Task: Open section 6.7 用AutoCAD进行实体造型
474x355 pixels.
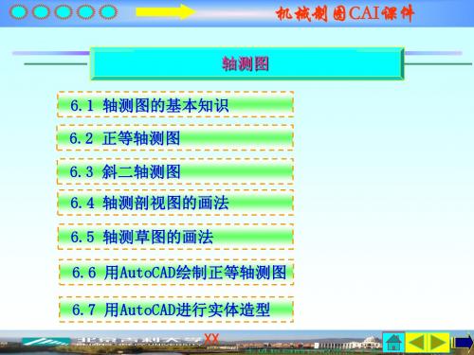Action: pyautogui.click(x=176, y=310)
